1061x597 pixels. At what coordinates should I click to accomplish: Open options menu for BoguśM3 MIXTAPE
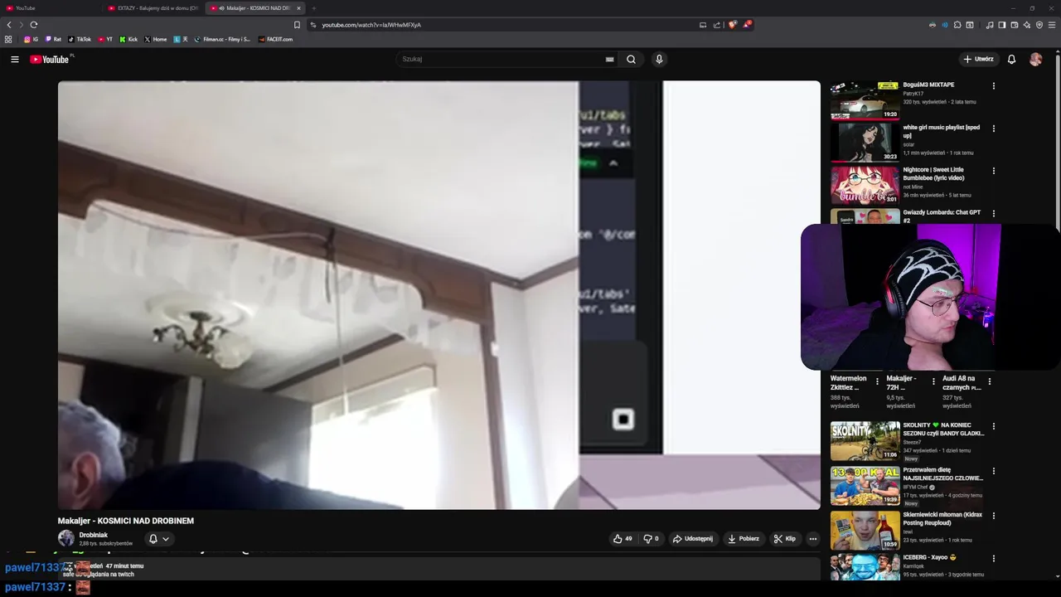993,85
